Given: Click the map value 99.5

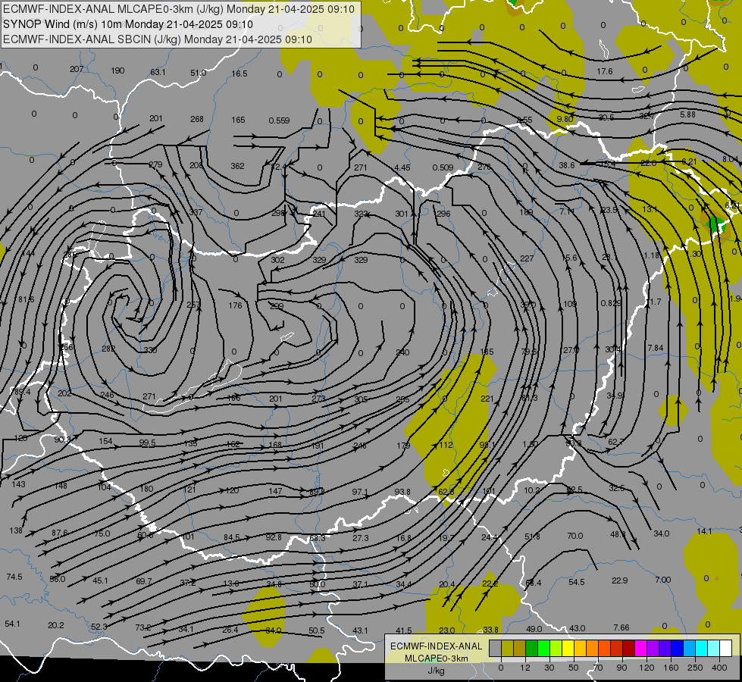Looking at the screenshot, I should tap(147, 443).
